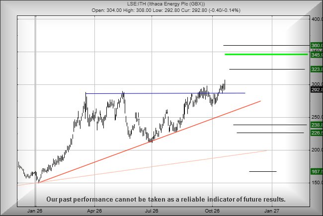This screenshot has height=216, width=323.
Task: Select the 323.8 target price label
Action: click(317, 70)
